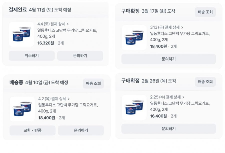Click 취소하기 button on 4월 11일 order

[x=32, y=56]
